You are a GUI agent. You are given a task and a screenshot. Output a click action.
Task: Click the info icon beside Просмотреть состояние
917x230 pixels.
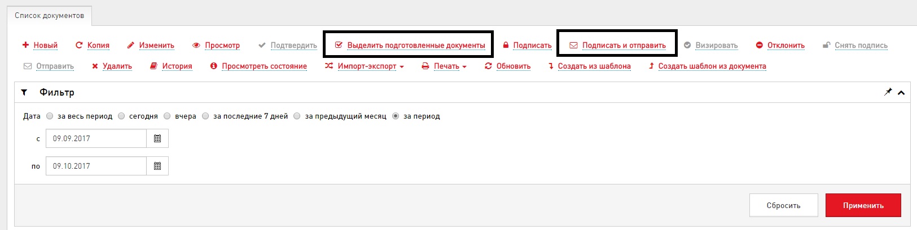(214, 66)
